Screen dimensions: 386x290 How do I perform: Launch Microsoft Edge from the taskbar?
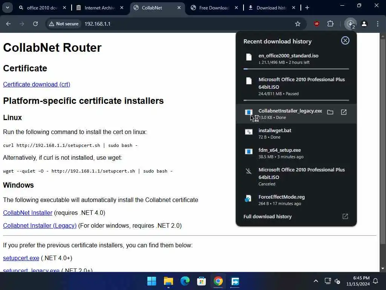(185, 281)
